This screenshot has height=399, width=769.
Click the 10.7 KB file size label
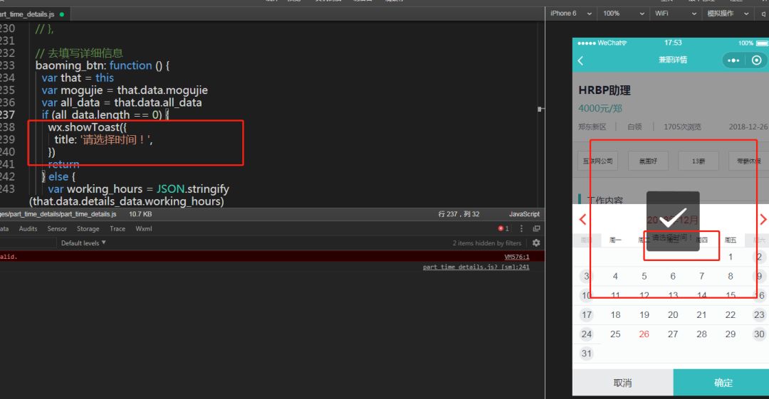(140, 214)
